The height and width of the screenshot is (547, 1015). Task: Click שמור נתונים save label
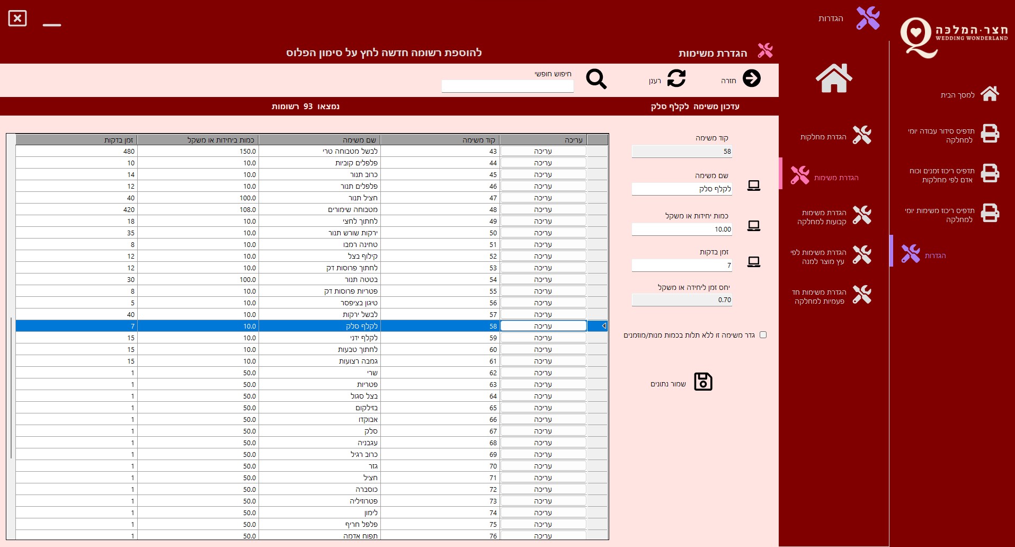[668, 384]
